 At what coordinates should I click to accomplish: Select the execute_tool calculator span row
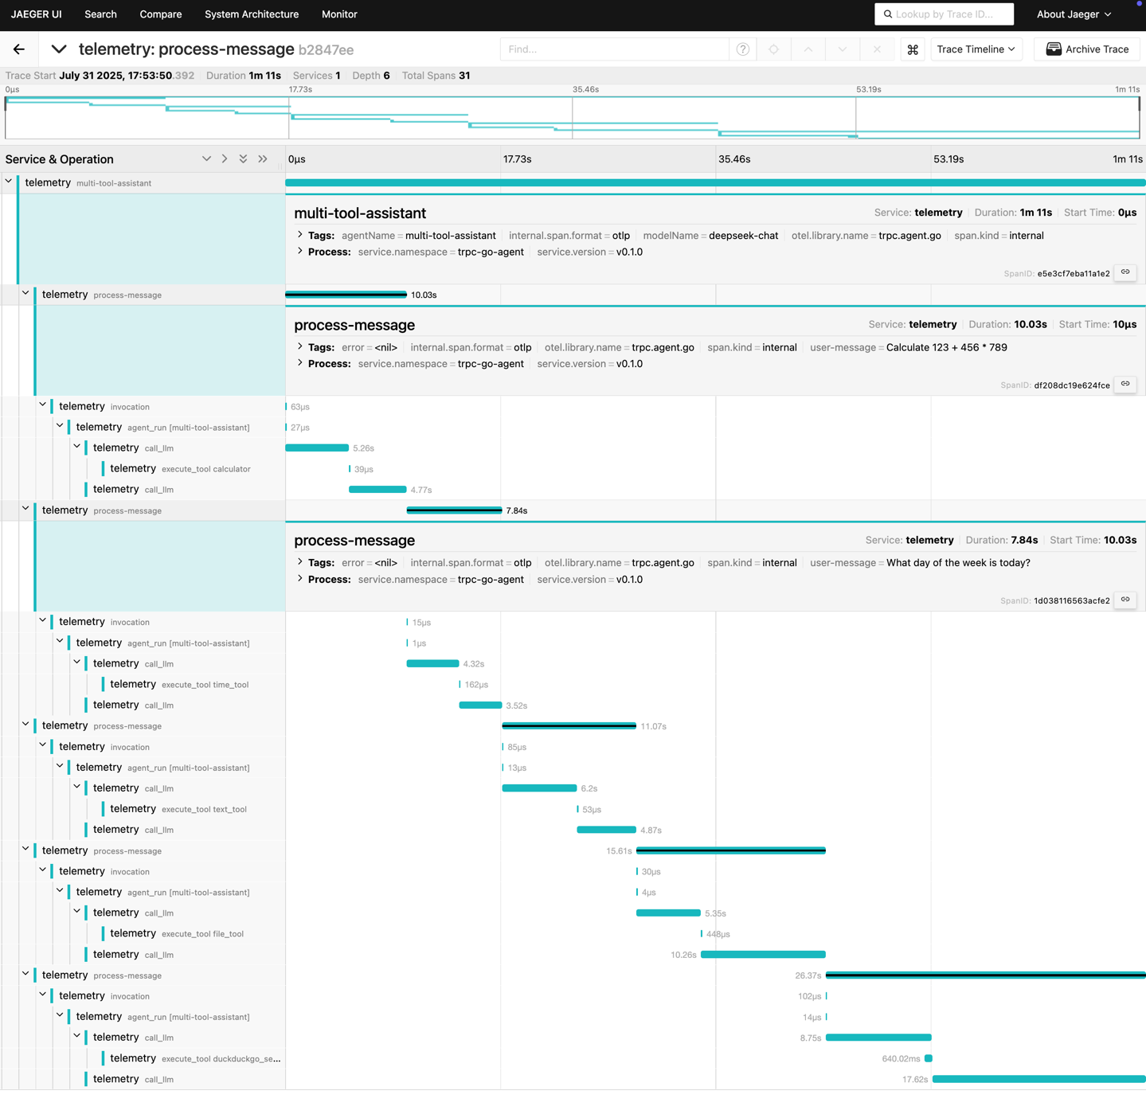click(x=180, y=469)
